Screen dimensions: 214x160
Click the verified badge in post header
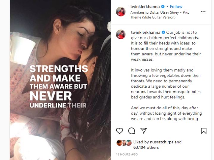click(163, 7)
